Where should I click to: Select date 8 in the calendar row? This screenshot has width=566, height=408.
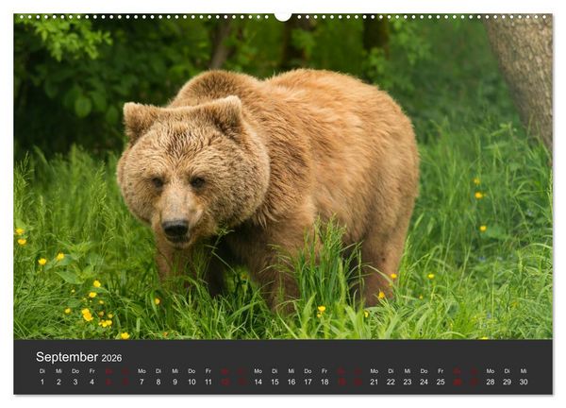pos(158,382)
